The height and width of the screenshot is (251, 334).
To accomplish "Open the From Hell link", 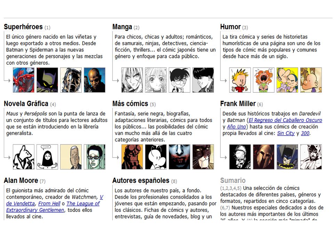I will point(49,204).
